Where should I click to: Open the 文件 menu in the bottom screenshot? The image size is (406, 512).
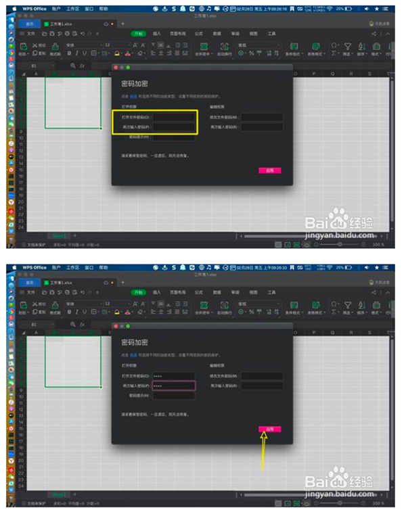click(30, 291)
